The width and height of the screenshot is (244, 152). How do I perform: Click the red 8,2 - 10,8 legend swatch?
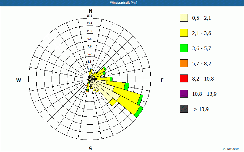coord(184,78)
